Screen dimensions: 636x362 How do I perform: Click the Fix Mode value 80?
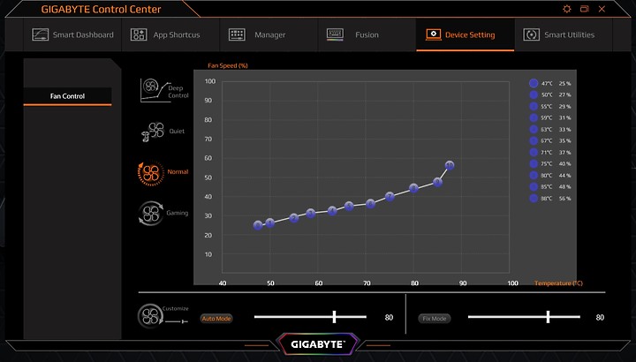(x=600, y=317)
